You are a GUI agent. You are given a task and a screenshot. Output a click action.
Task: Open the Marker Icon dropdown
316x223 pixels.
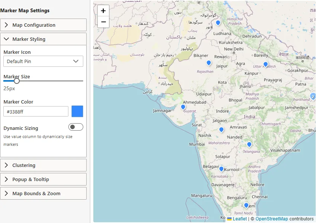[43, 62]
